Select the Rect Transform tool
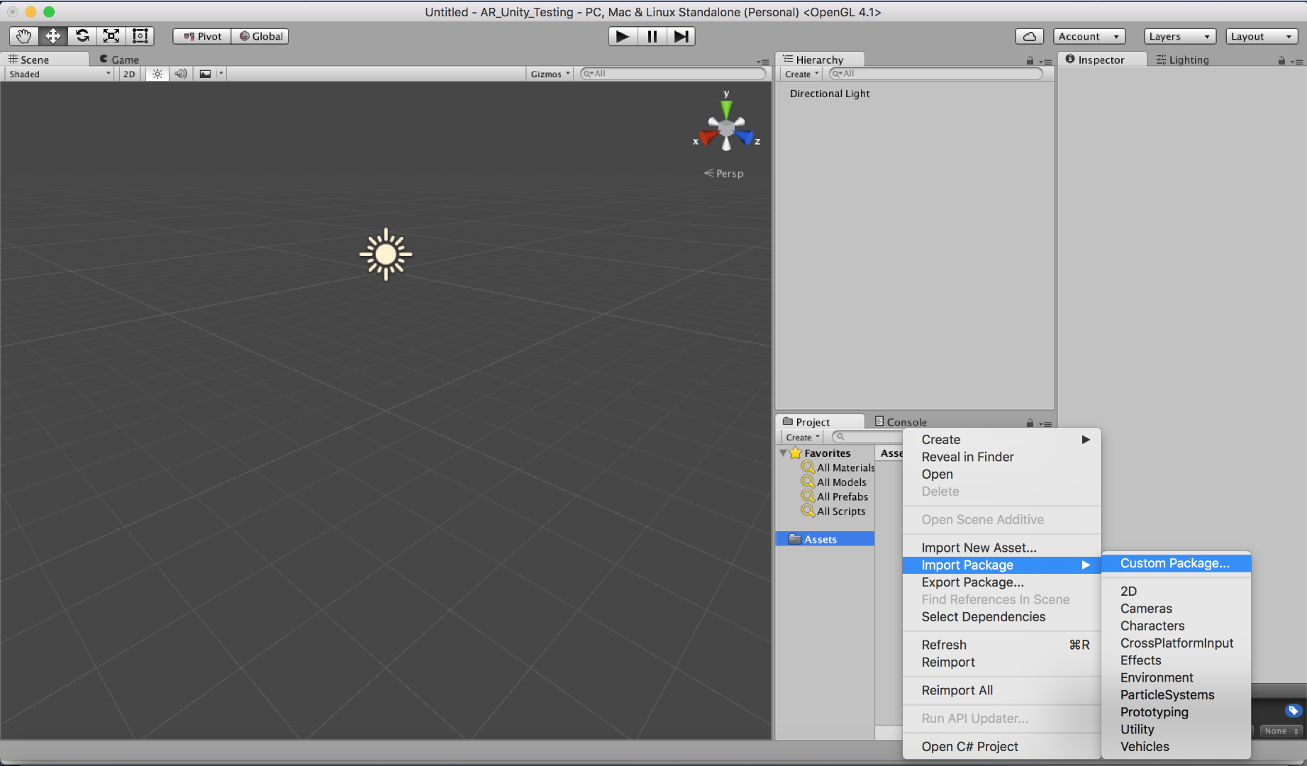Viewport: 1307px width, 766px height. point(140,35)
